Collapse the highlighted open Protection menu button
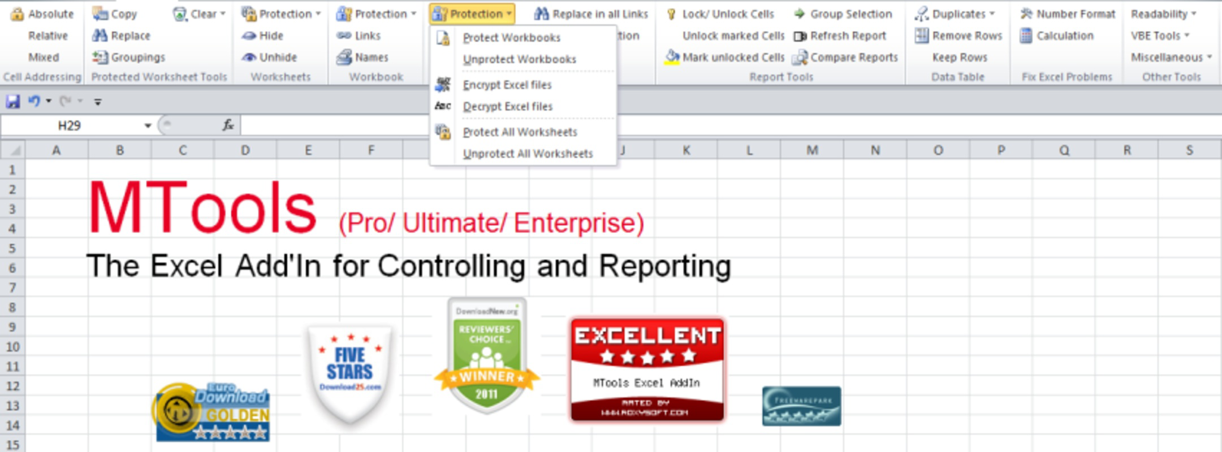Viewport: 1222px width, 452px height. tap(472, 14)
